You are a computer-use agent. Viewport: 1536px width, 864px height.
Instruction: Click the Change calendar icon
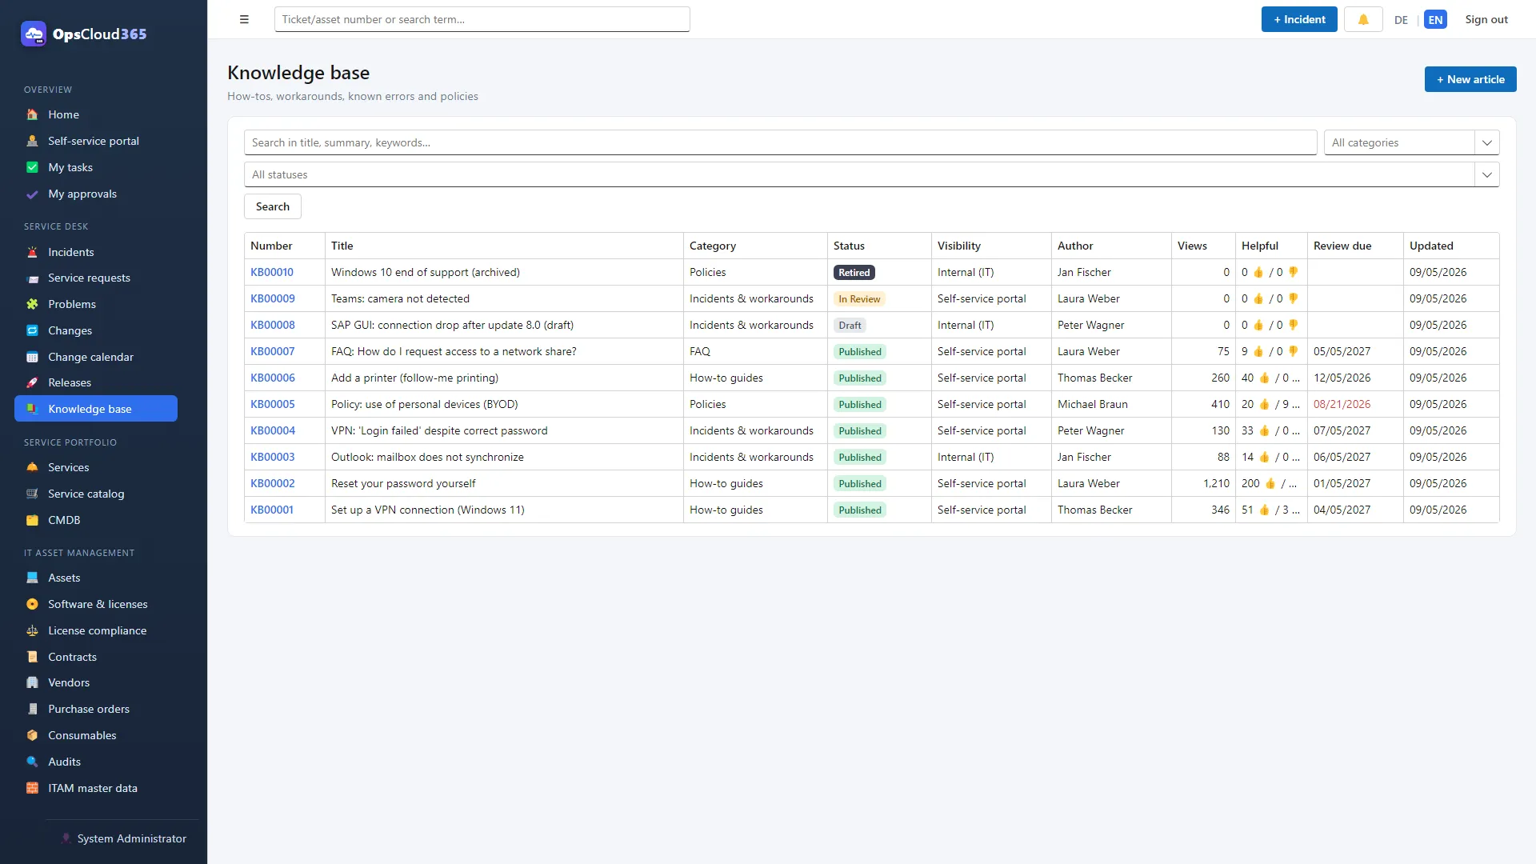[x=32, y=357]
